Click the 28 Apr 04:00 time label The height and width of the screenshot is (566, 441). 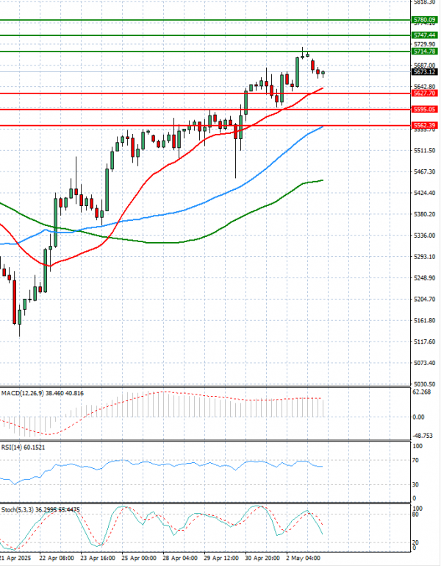click(x=180, y=558)
